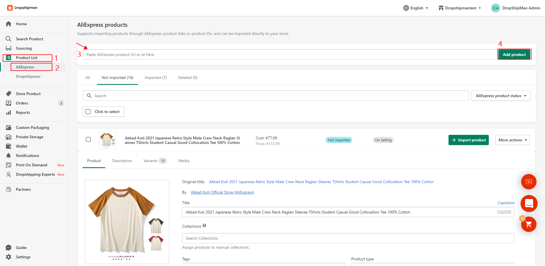
Task: Click the Import product button
Action: (469, 140)
